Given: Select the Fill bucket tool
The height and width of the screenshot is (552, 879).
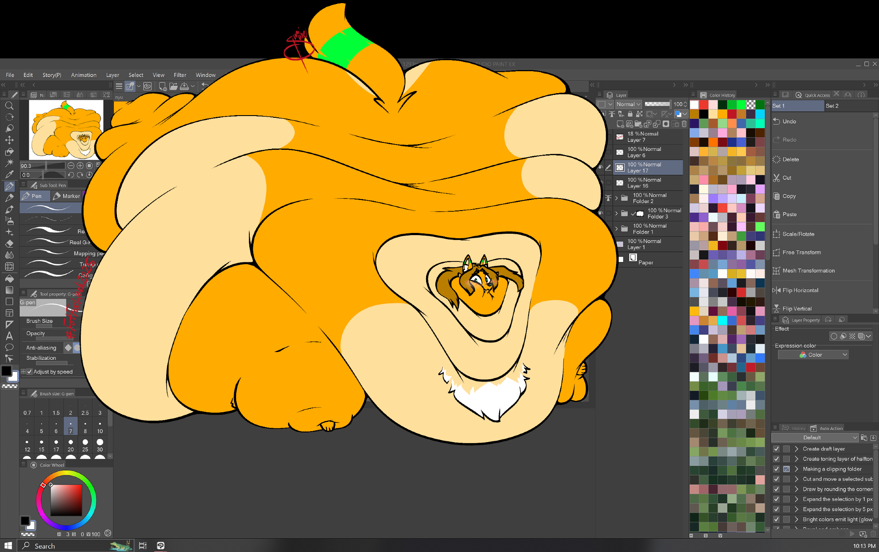Looking at the screenshot, I should click(x=9, y=279).
